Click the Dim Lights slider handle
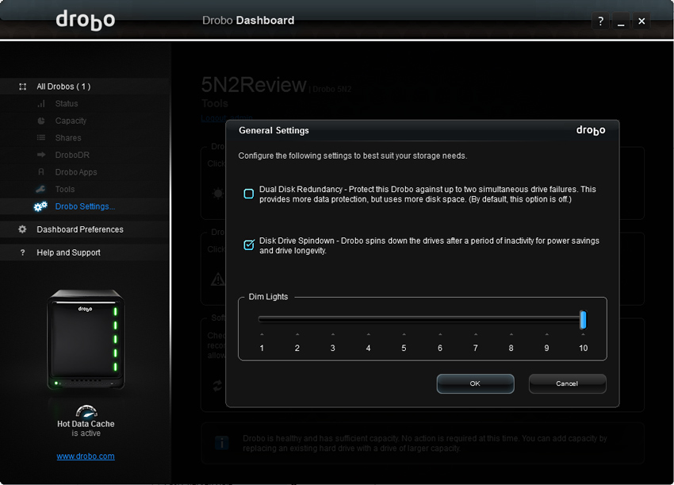Image resolution: width=674 pixels, height=485 pixels. tap(583, 320)
